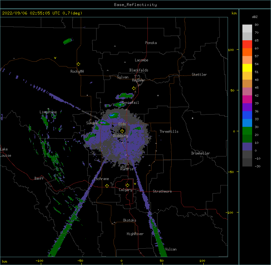Click the -50 tick on the vertical axis
The height and width of the screenshot is (265, 271).
(x=231, y=172)
